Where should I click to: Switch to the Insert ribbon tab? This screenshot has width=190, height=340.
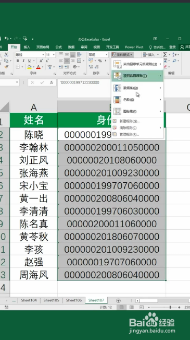[x=27, y=47]
